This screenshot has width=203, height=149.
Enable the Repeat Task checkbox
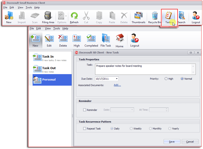[84, 129]
